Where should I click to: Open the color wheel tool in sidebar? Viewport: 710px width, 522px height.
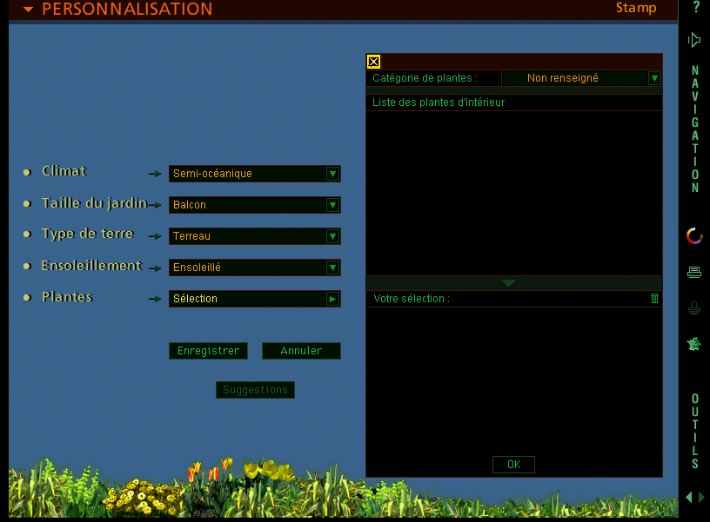[694, 235]
